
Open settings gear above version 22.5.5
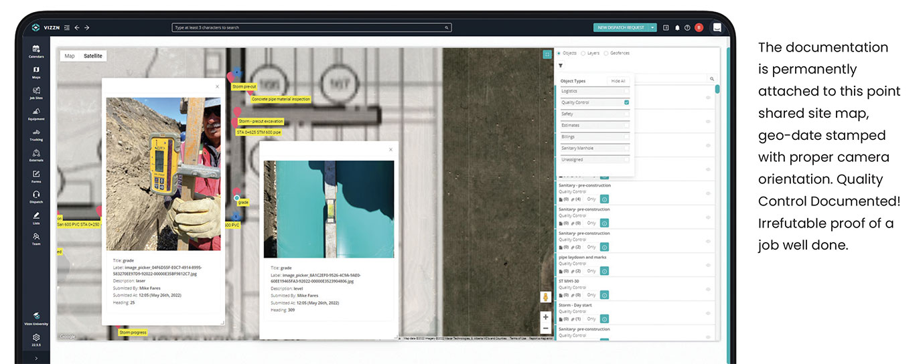point(36,337)
